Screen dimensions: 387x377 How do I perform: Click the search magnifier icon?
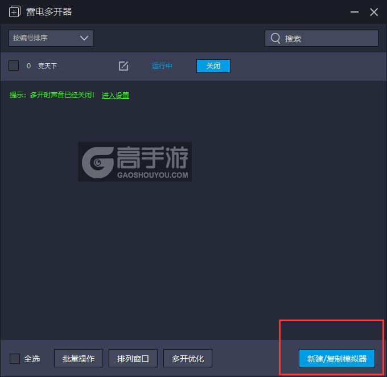(x=275, y=38)
